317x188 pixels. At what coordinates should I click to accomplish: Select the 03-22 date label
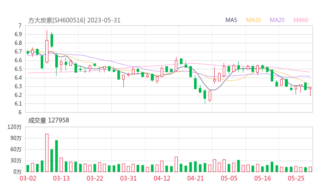point(95,178)
